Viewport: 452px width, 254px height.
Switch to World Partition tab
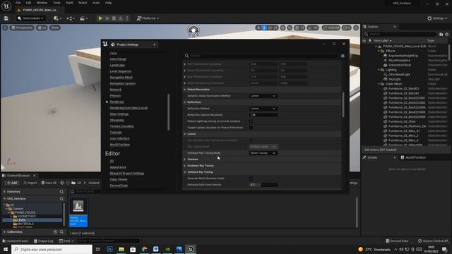click(x=415, y=157)
